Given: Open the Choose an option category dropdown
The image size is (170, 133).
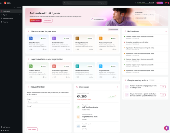Looking at the screenshot, I should click(x=48, y=102).
